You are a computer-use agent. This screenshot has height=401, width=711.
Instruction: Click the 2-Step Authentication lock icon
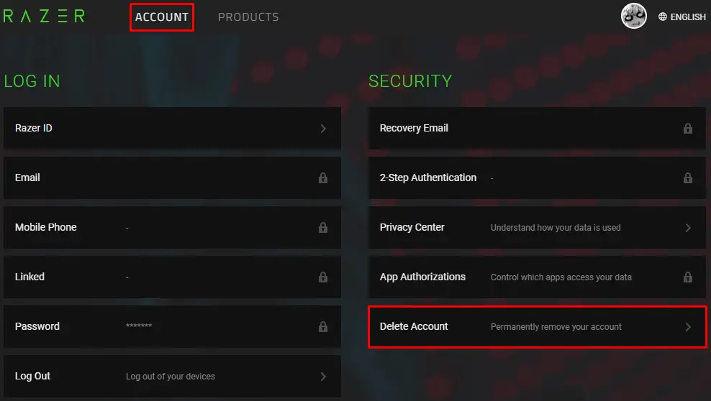pos(688,178)
